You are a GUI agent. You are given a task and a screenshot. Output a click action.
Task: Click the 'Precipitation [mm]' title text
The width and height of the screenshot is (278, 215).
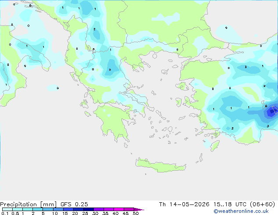pos(28,204)
